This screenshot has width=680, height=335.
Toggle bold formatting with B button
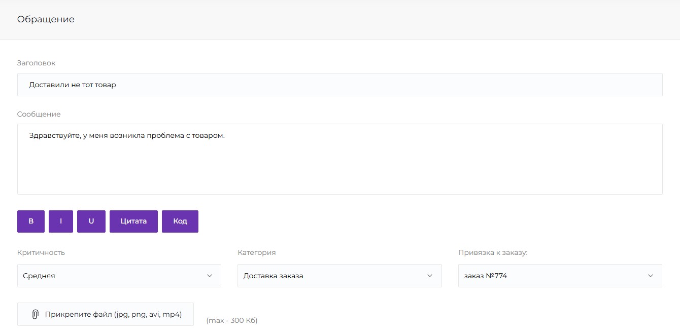[31, 221]
